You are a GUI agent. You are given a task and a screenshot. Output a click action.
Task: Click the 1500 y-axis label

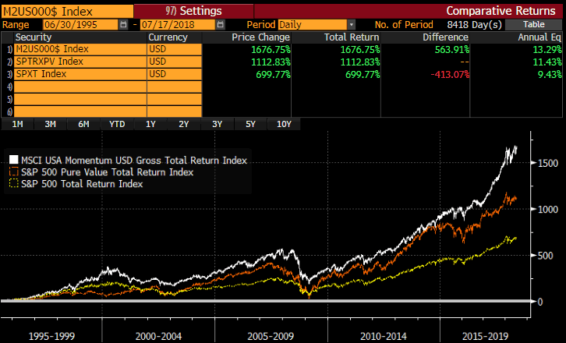coord(548,163)
